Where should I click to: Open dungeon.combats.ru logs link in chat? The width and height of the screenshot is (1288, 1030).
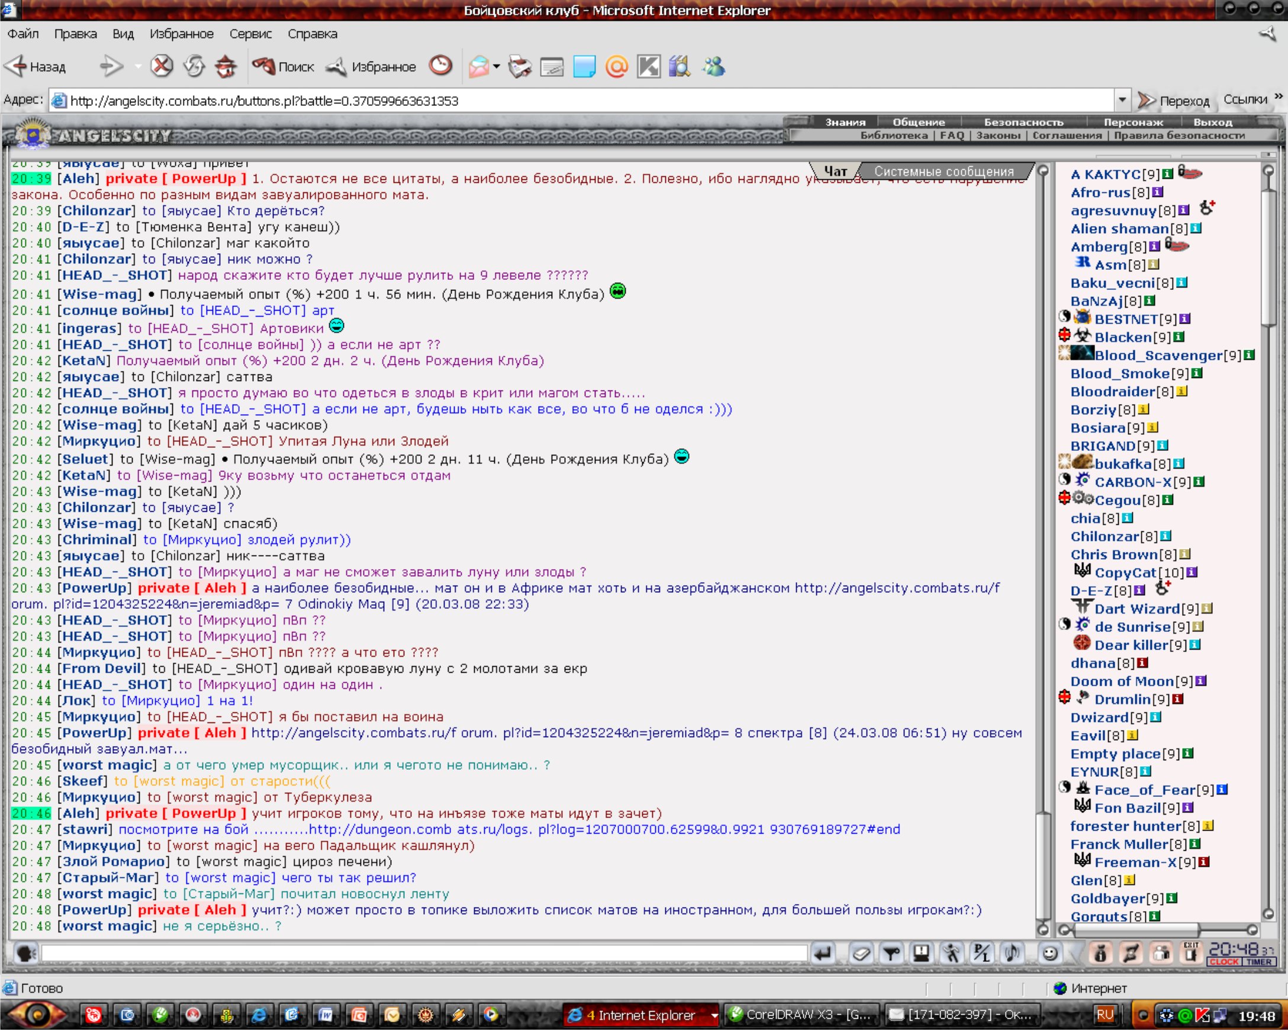tap(604, 829)
